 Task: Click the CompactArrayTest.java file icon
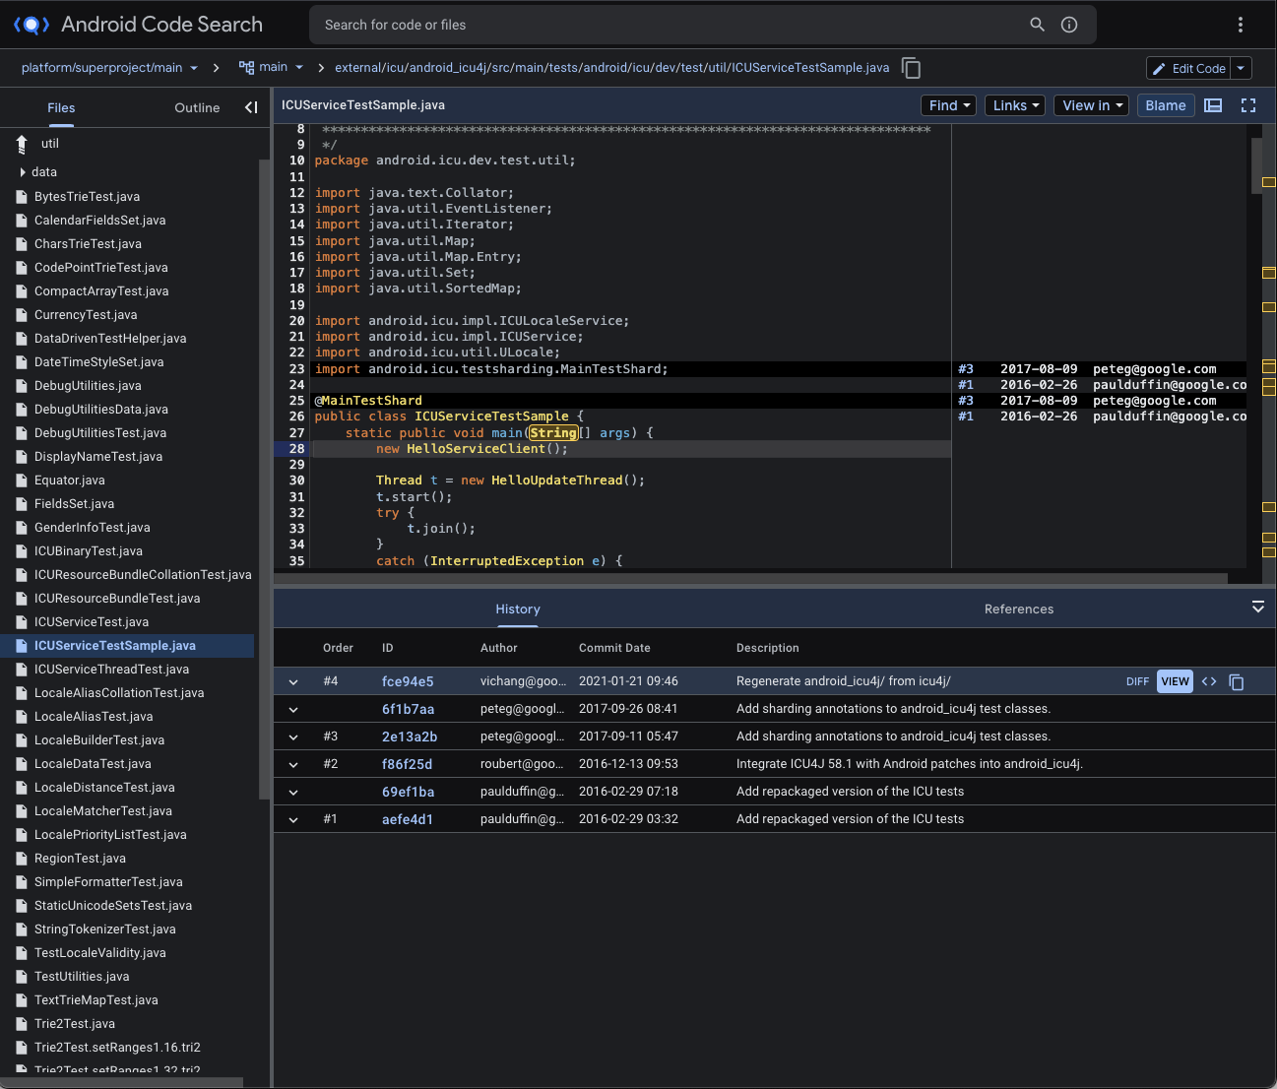coord(22,291)
